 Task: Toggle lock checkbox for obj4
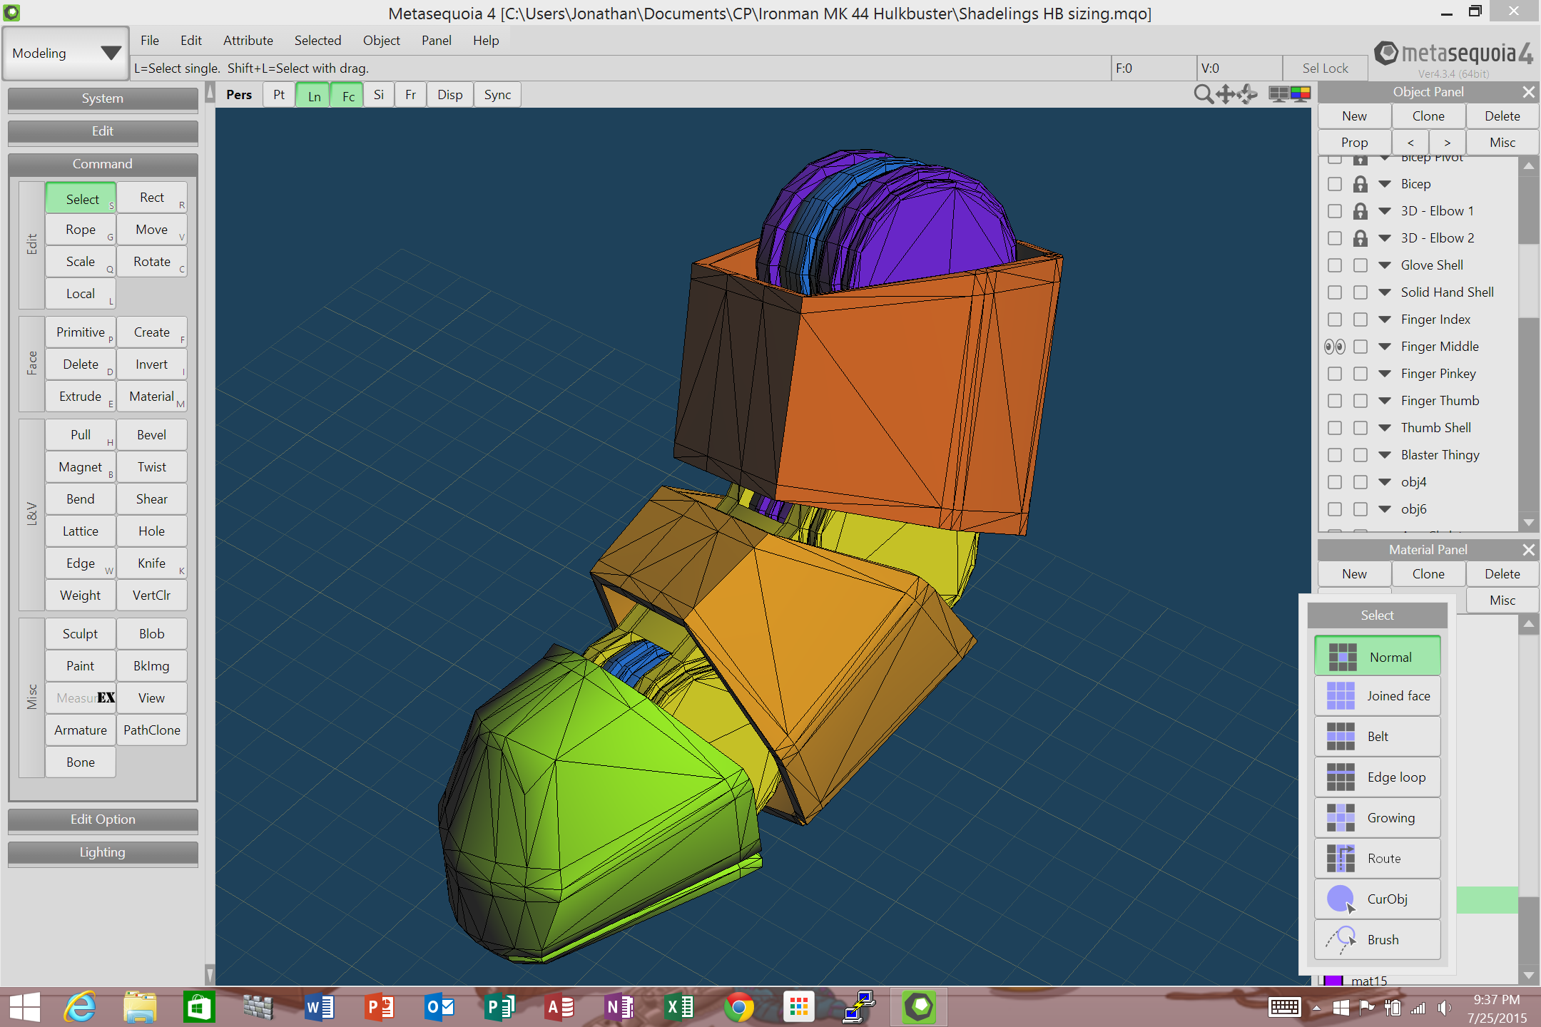pos(1361,482)
